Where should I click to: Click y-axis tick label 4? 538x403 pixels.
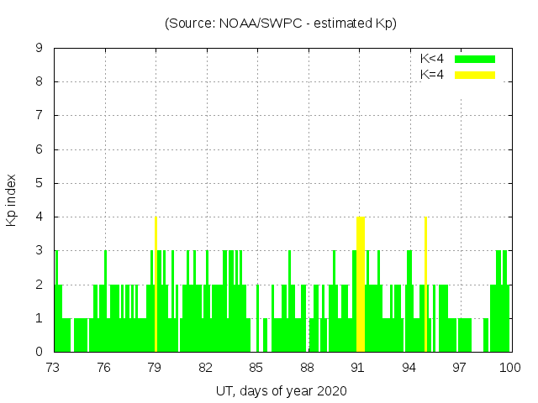coord(39,217)
